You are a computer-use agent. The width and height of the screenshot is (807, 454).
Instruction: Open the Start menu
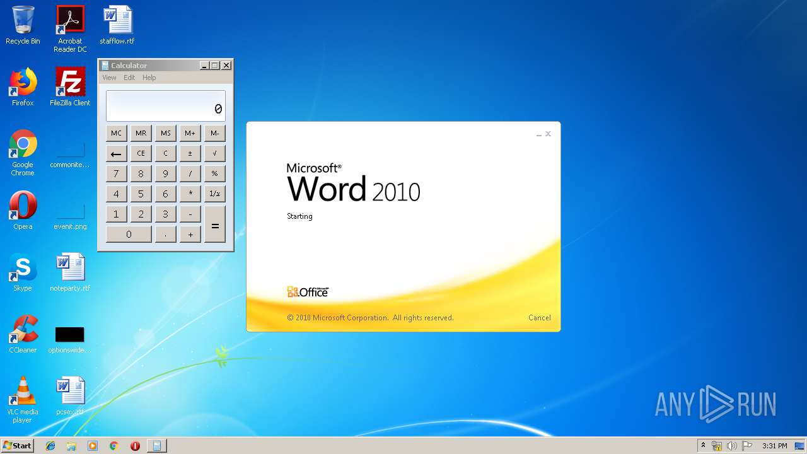17,446
